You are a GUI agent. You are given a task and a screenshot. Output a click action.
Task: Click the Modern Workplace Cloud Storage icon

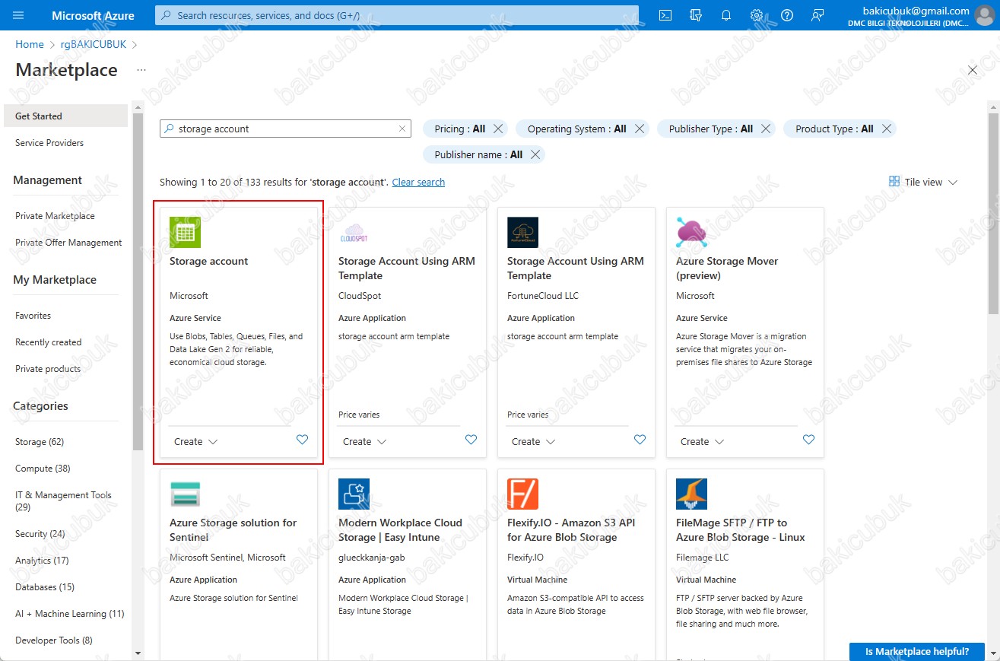pyautogui.click(x=354, y=494)
